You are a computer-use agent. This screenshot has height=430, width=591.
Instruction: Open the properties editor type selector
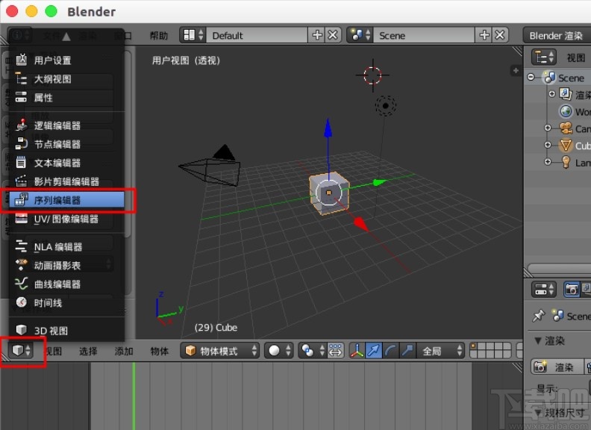pyautogui.click(x=544, y=290)
